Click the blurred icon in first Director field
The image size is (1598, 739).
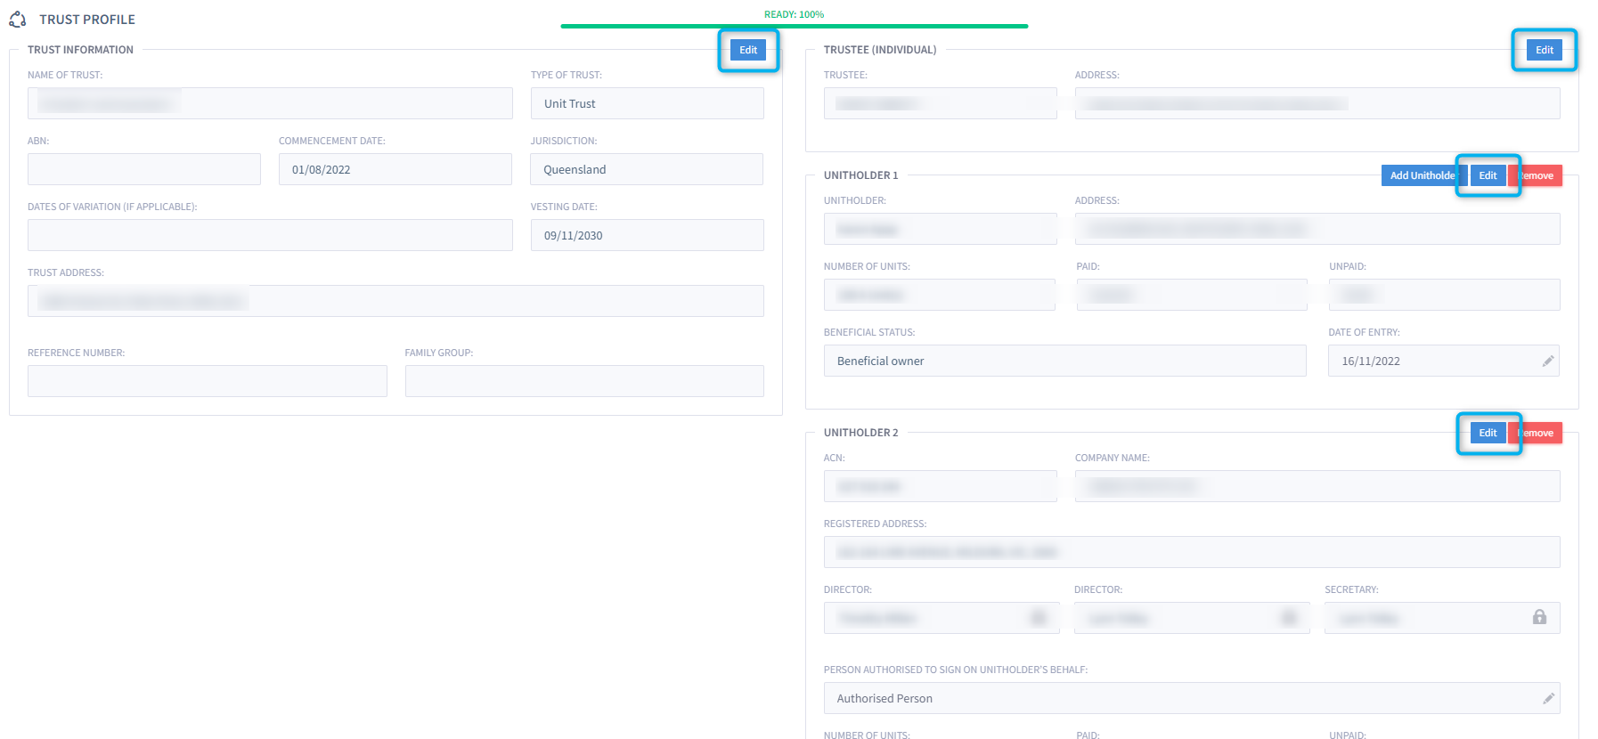pos(1039,618)
